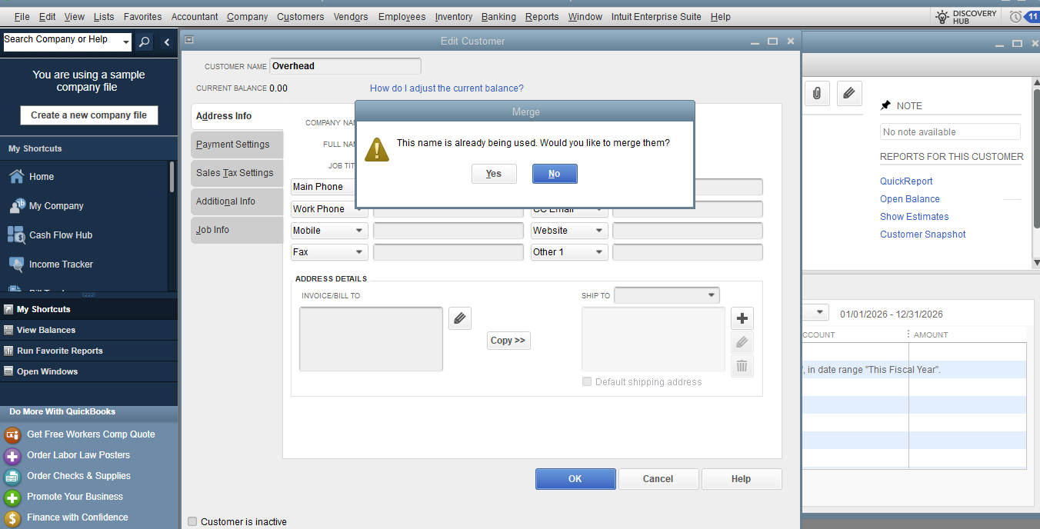Add a new Ship To address
This screenshot has height=529, width=1040.
pos(742,318)
